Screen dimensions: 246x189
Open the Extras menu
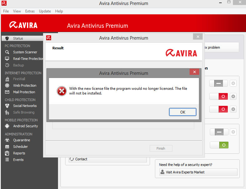pos(30,11)
